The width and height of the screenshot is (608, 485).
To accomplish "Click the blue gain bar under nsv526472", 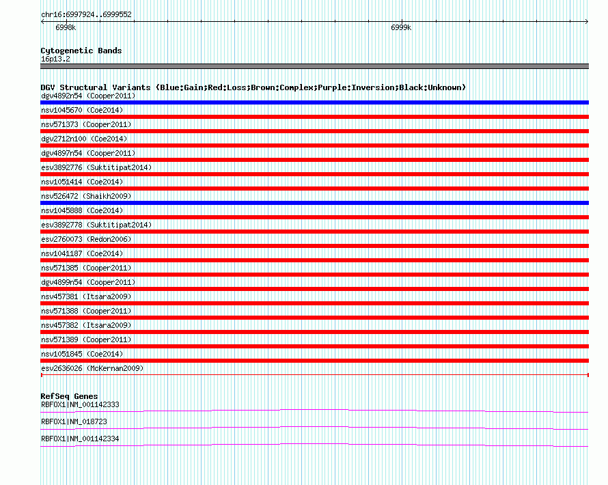I will (314, 203).
